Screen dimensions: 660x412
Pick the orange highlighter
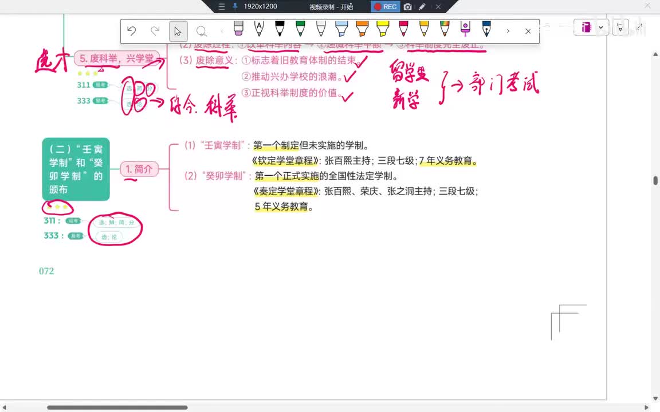click(362, 28)
